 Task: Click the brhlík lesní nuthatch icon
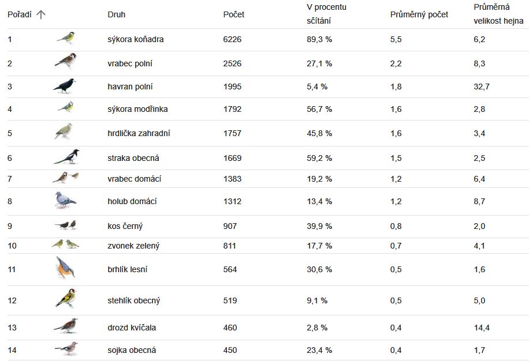(65, 268)
